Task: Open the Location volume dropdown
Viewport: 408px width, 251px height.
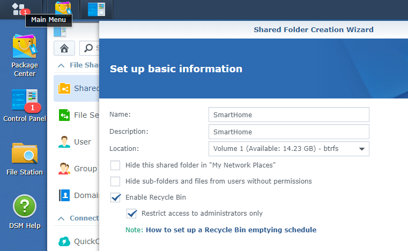Action: pos(289,149)
